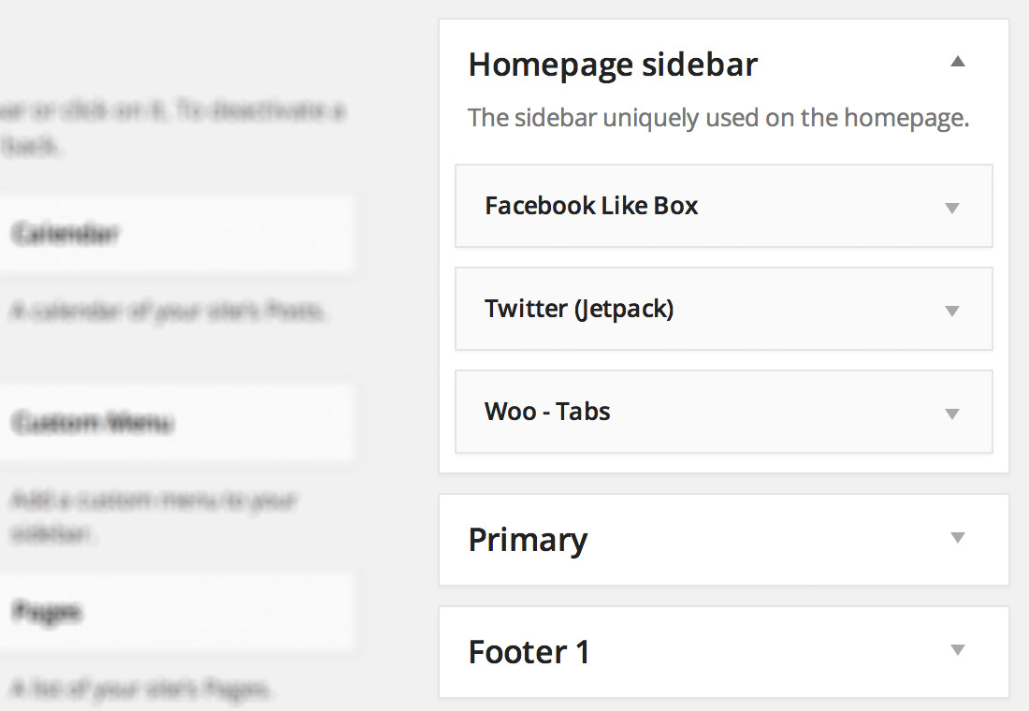Click the disclosure arrow on Woo - Tabs
Screen dimensions: 1029x711
951,412
